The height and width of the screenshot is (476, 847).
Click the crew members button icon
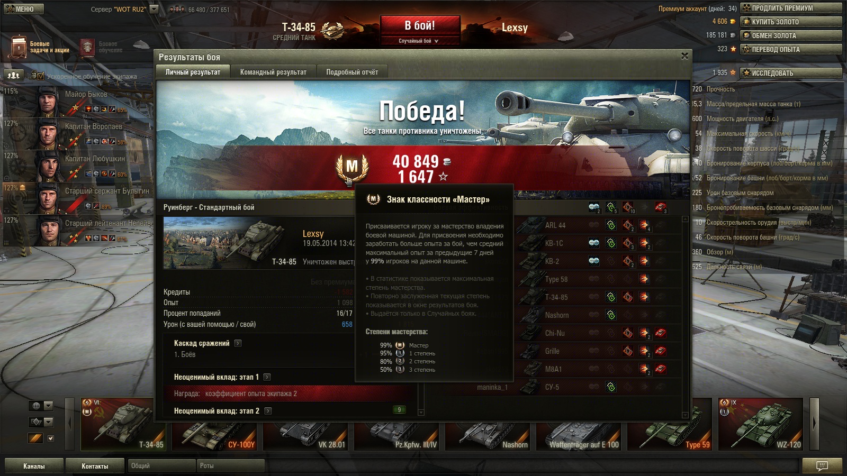(14, 76)
